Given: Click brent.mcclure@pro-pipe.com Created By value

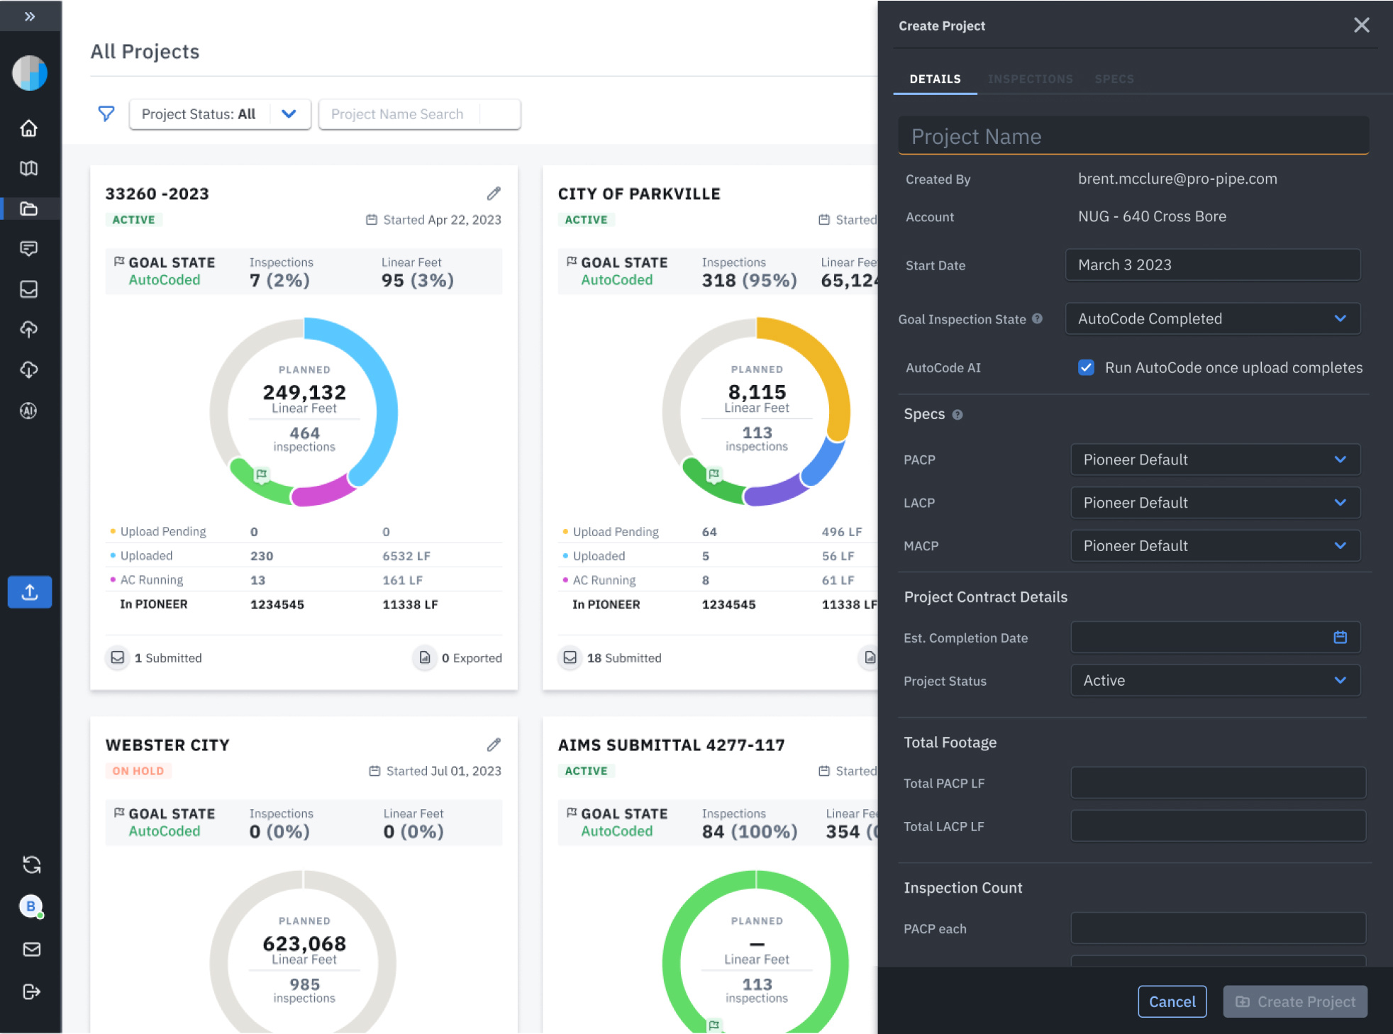Looking at the screenshot, I should [x=1177, y=179].
